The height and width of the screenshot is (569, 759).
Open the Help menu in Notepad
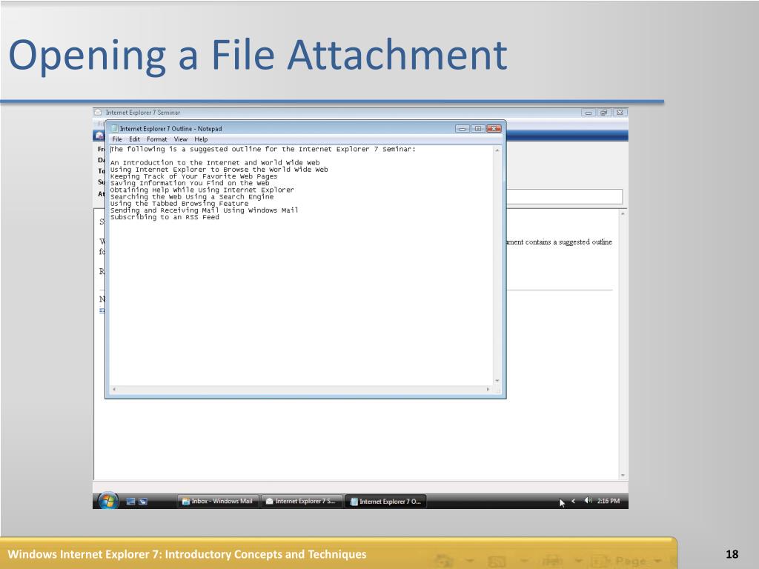[x=201, y=139]
